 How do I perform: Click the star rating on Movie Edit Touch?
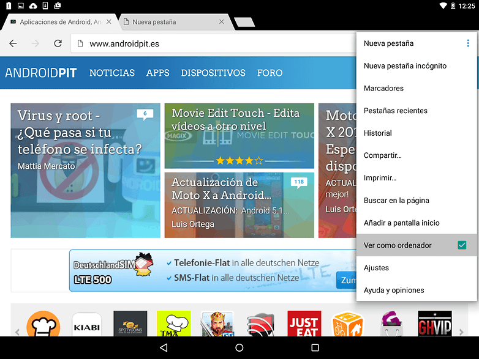240,160
